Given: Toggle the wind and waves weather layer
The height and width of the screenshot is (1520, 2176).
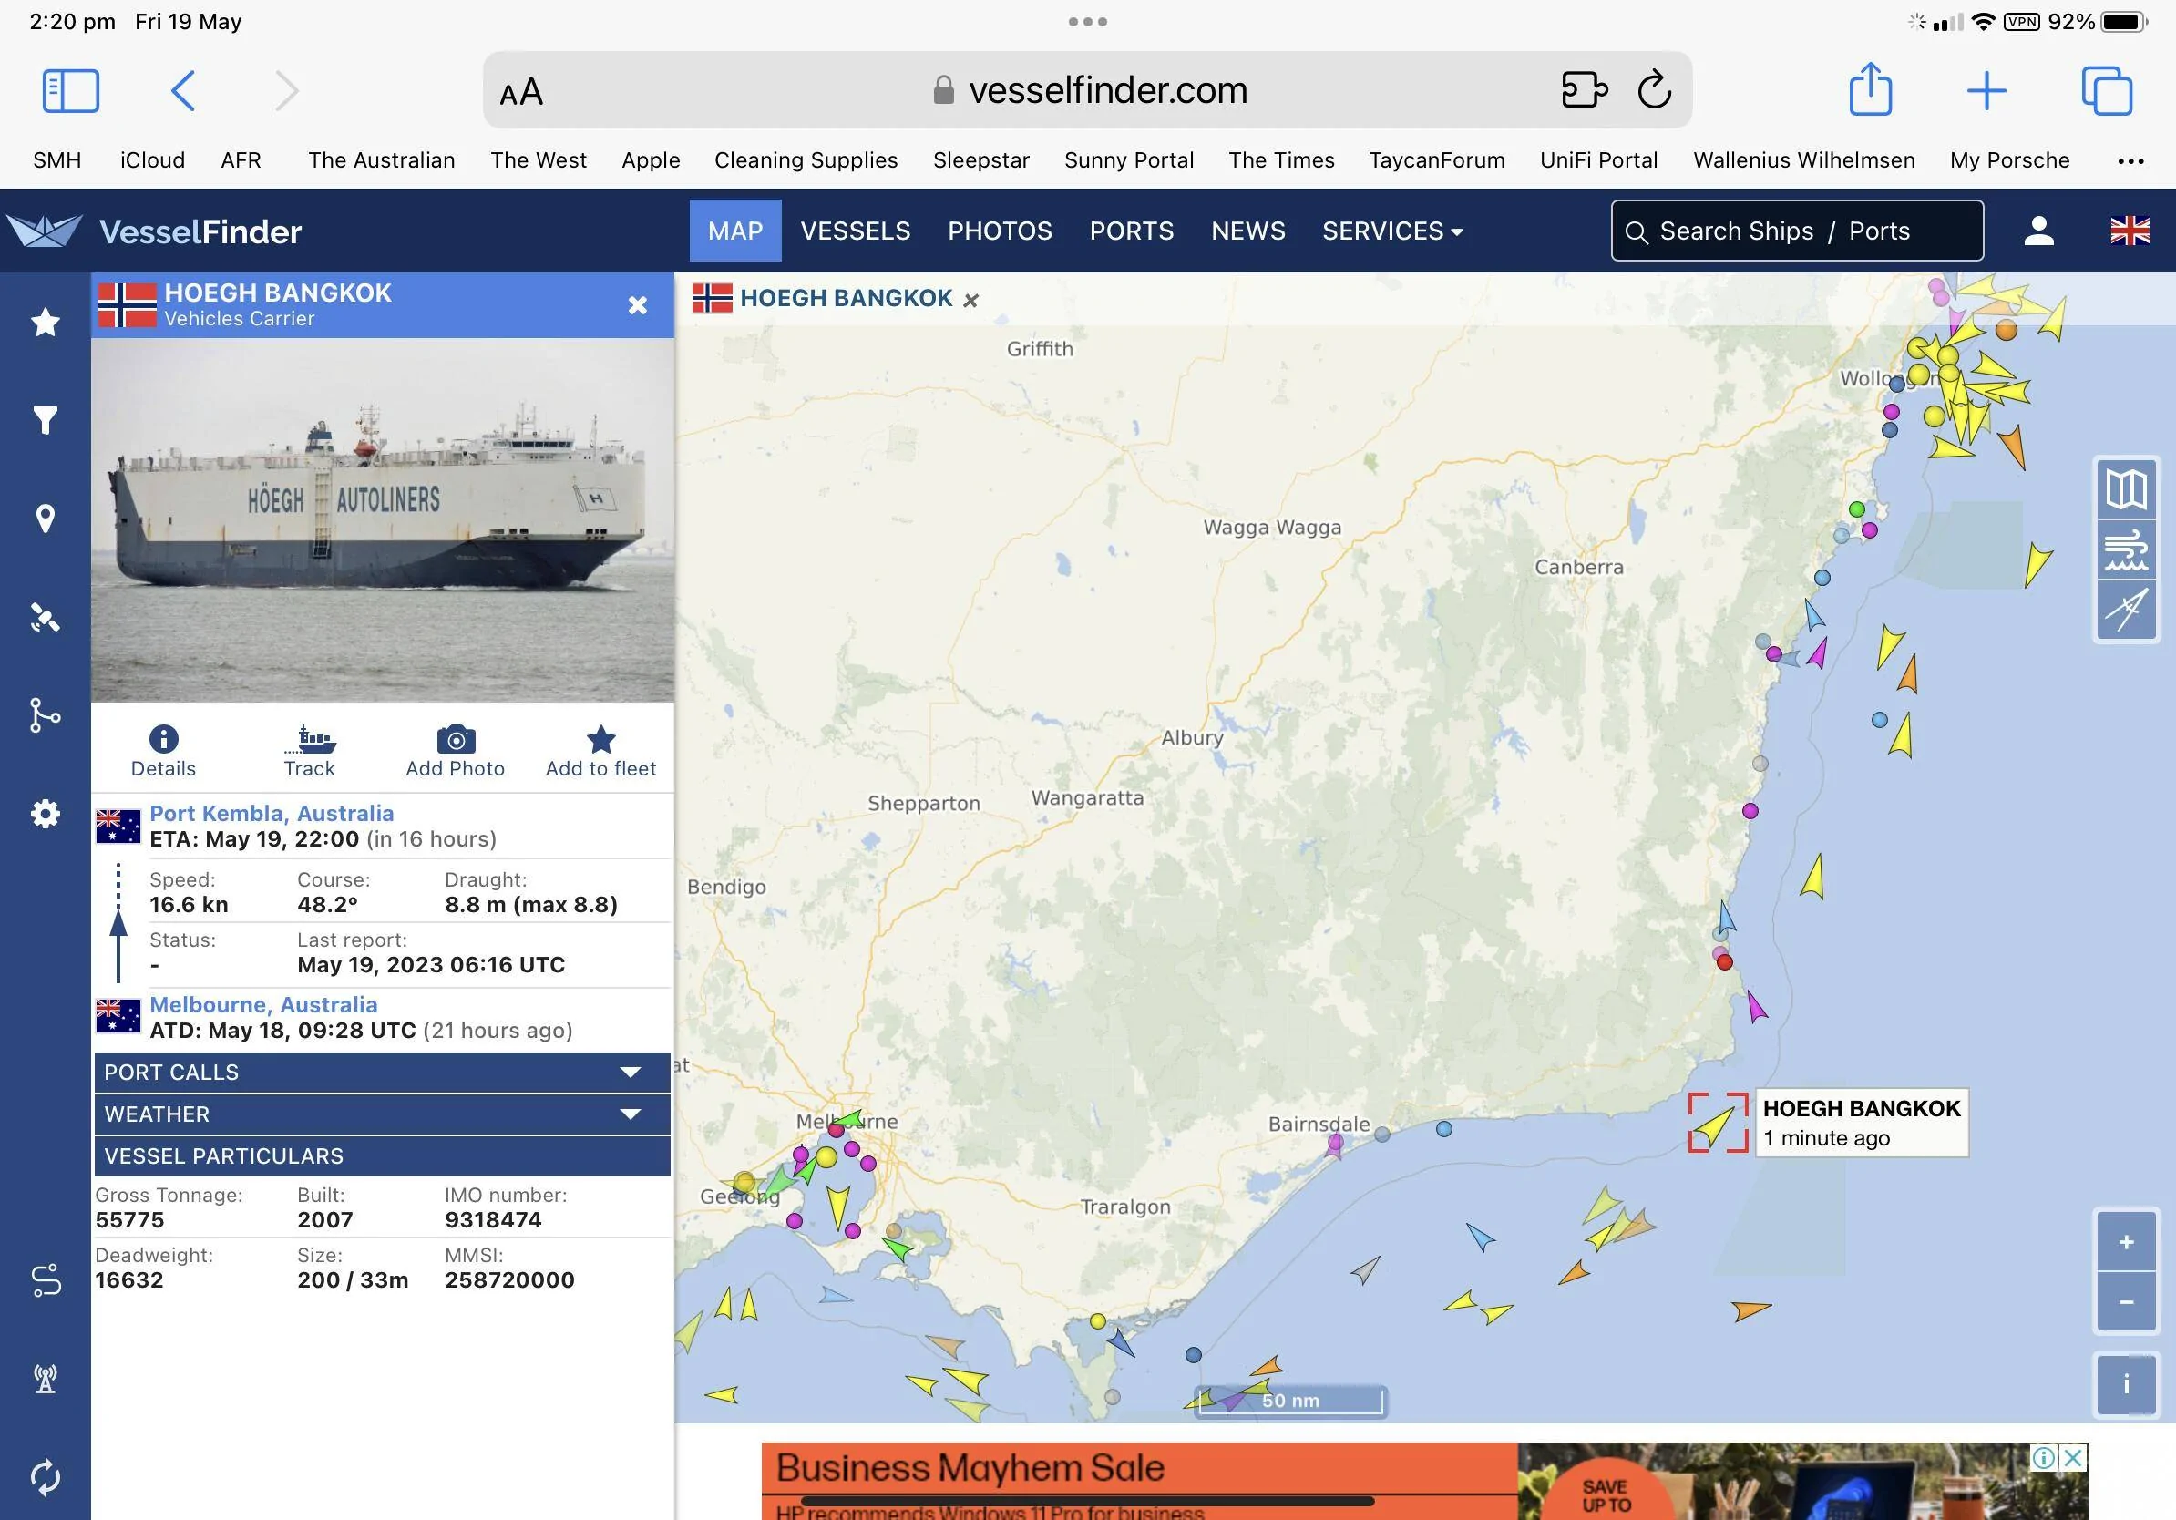Looking at the screenshot, I should tap(2126, 549).
